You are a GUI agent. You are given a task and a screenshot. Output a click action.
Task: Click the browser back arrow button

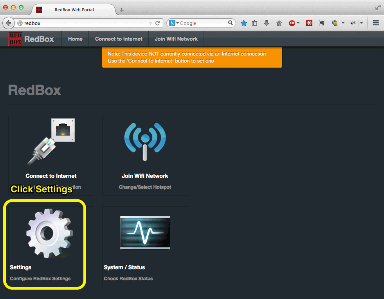pos(8,23)
